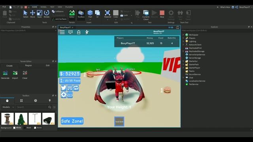Open the emotes figure icon

(x=87, y=32)
